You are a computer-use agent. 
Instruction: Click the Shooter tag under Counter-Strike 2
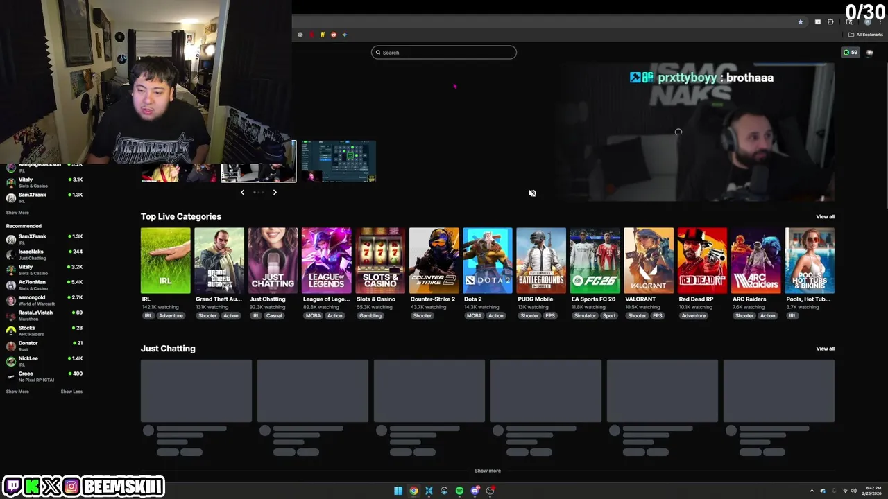[x=422, y=316]
